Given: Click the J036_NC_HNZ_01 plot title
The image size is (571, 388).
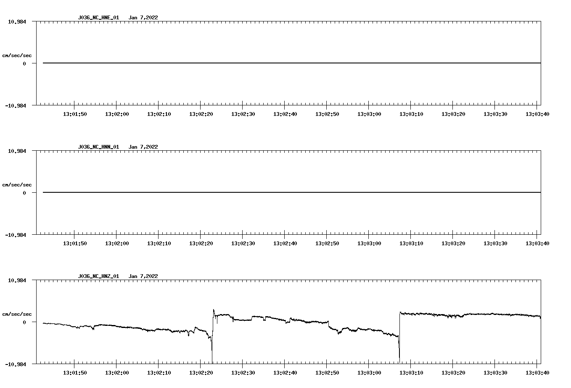Looking at the screenshot, I should coord(98,276).
